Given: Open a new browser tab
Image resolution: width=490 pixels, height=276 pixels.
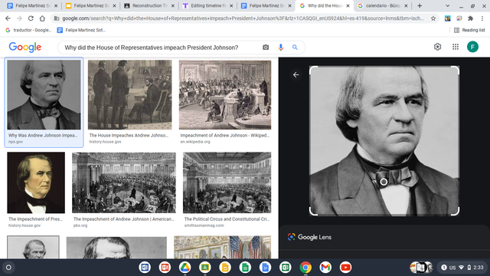Looking at the screenshot, I should click(x=420, y=5).
